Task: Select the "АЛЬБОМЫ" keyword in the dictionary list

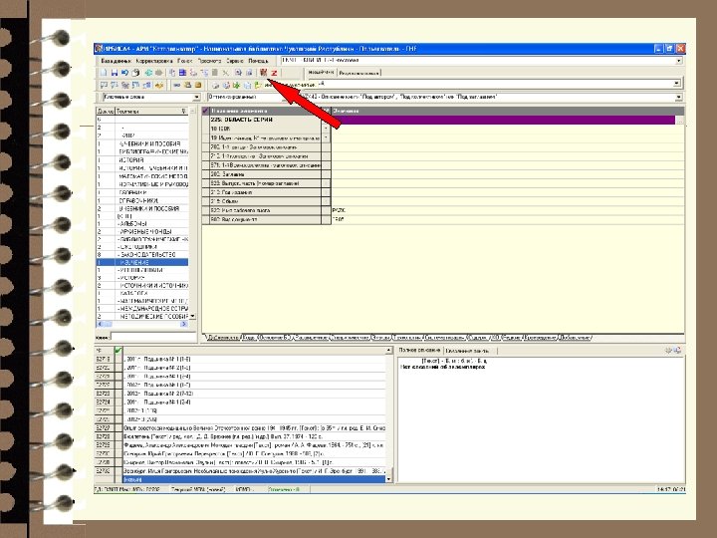Action: [142, 224]
